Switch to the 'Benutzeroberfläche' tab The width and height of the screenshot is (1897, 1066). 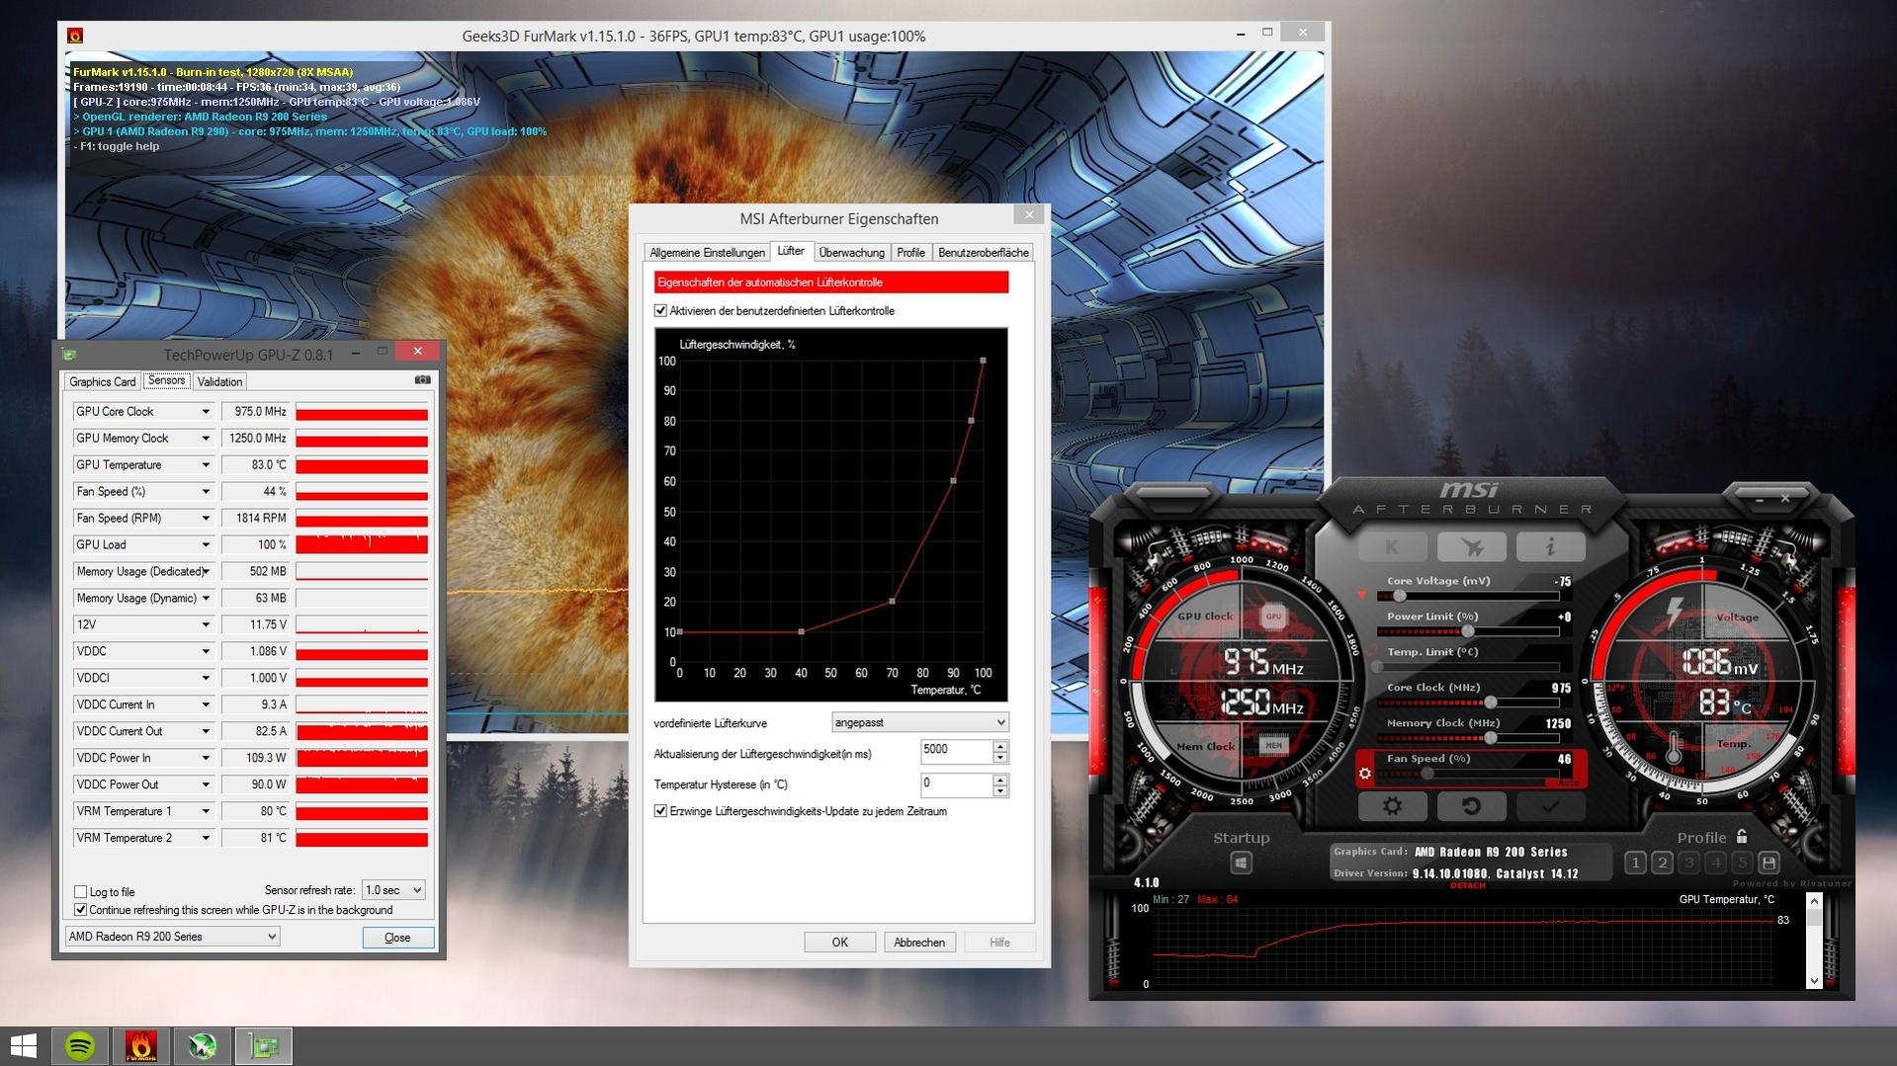(x=983, y=253)
